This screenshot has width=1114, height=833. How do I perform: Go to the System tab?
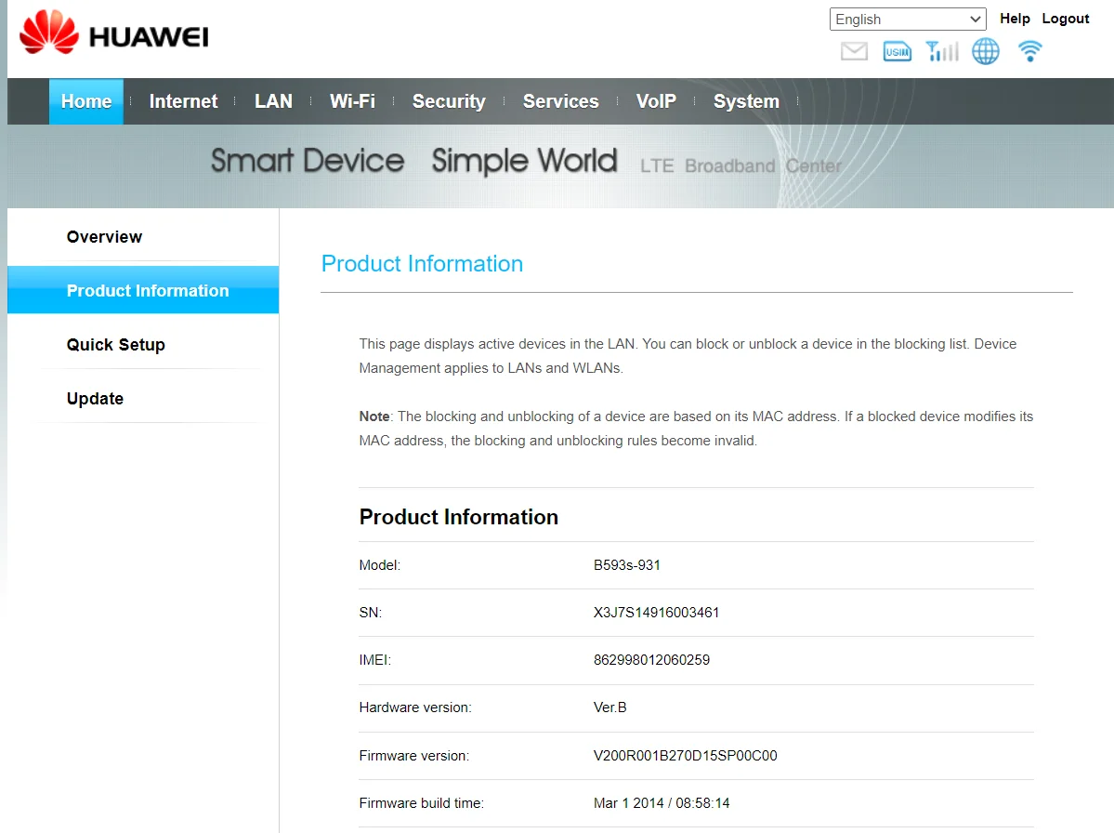coord(746,101)
